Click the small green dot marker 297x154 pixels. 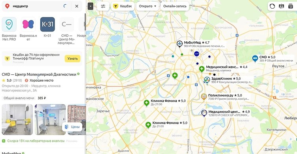tap(182, 54)
